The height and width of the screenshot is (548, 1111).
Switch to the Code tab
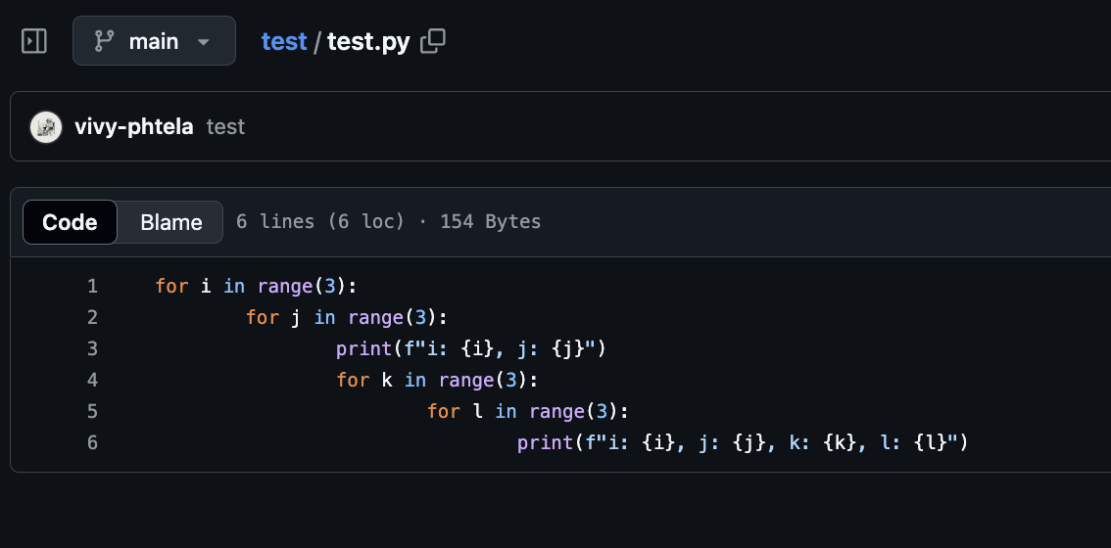[x=70, y=222]
